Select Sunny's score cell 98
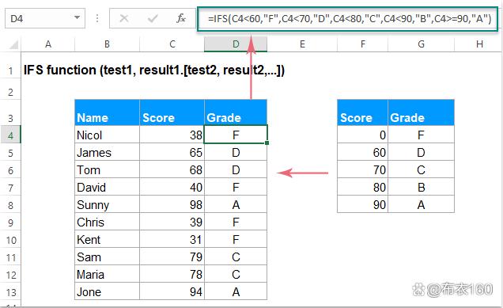 pos(172,204)
